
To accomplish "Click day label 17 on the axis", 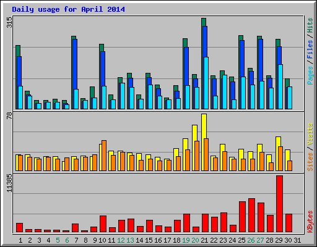I will [167, 240].
